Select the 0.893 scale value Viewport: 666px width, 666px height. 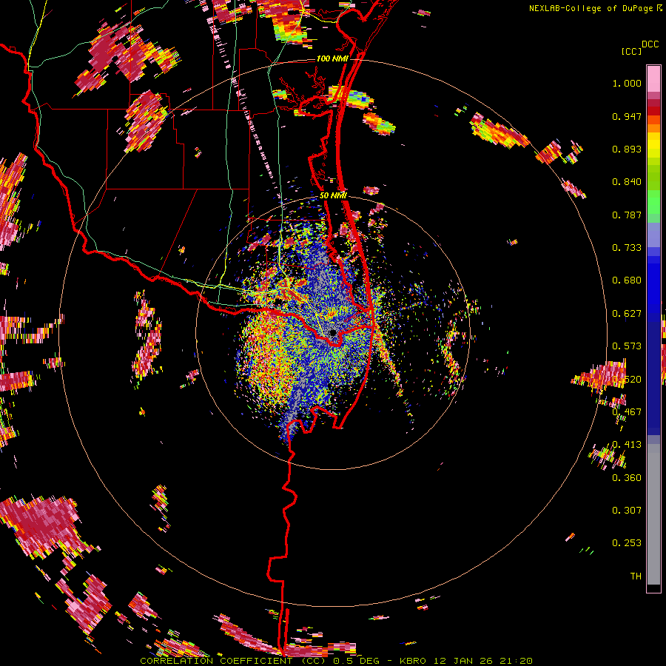[x=627, y=149]
